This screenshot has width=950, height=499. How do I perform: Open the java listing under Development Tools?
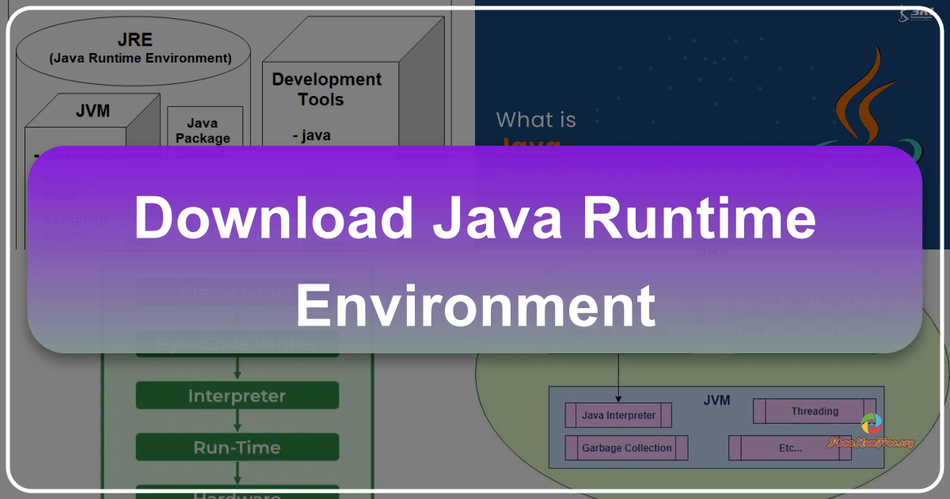[311, 135]
